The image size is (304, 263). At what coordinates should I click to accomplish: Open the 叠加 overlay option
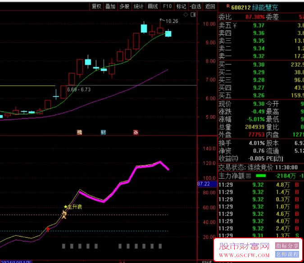pos(110,7)
